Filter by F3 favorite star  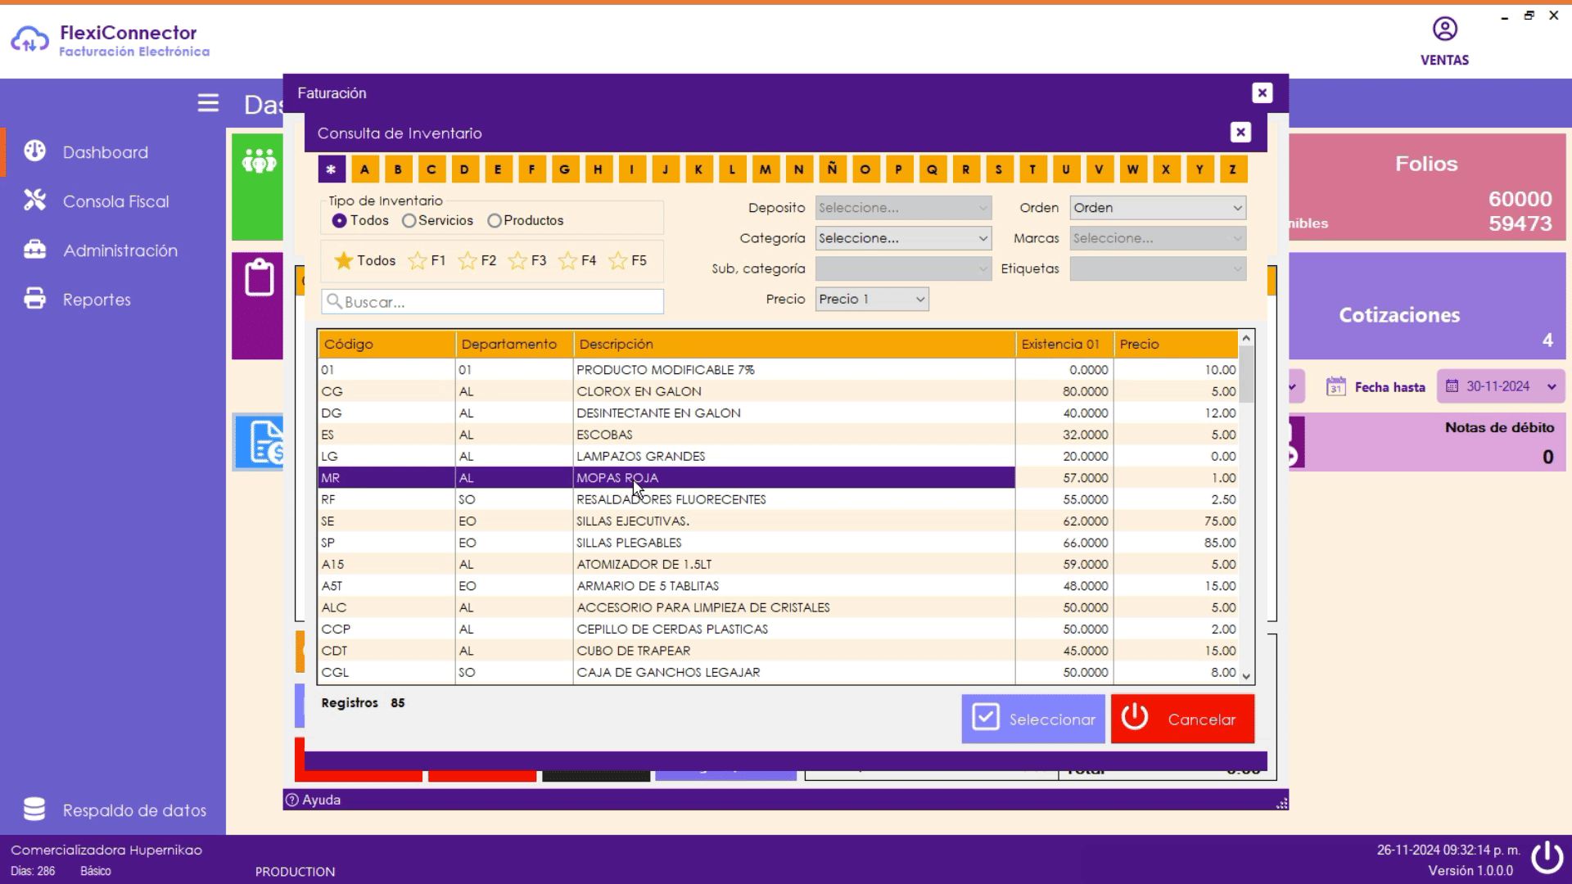(517, 260)
